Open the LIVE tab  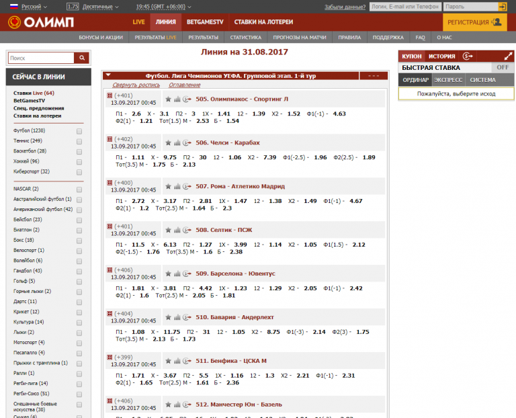(138, 22)
